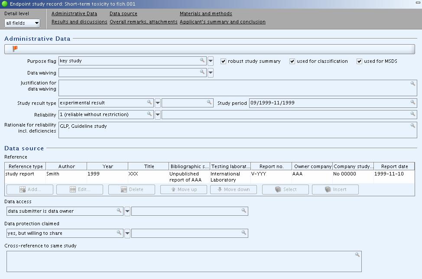Click the Move up button
This screenshot has height=279, width=422.
(184, 189)
